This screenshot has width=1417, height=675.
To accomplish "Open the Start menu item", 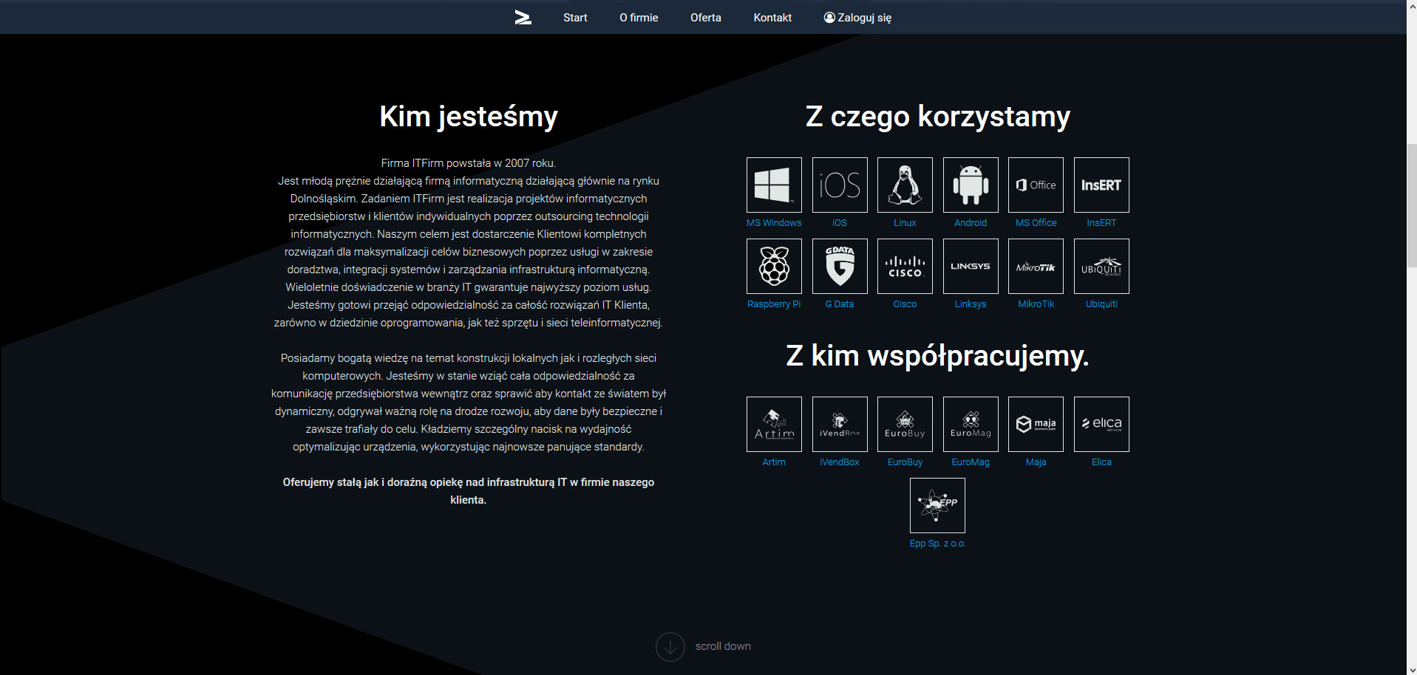I will coord(575,18).
